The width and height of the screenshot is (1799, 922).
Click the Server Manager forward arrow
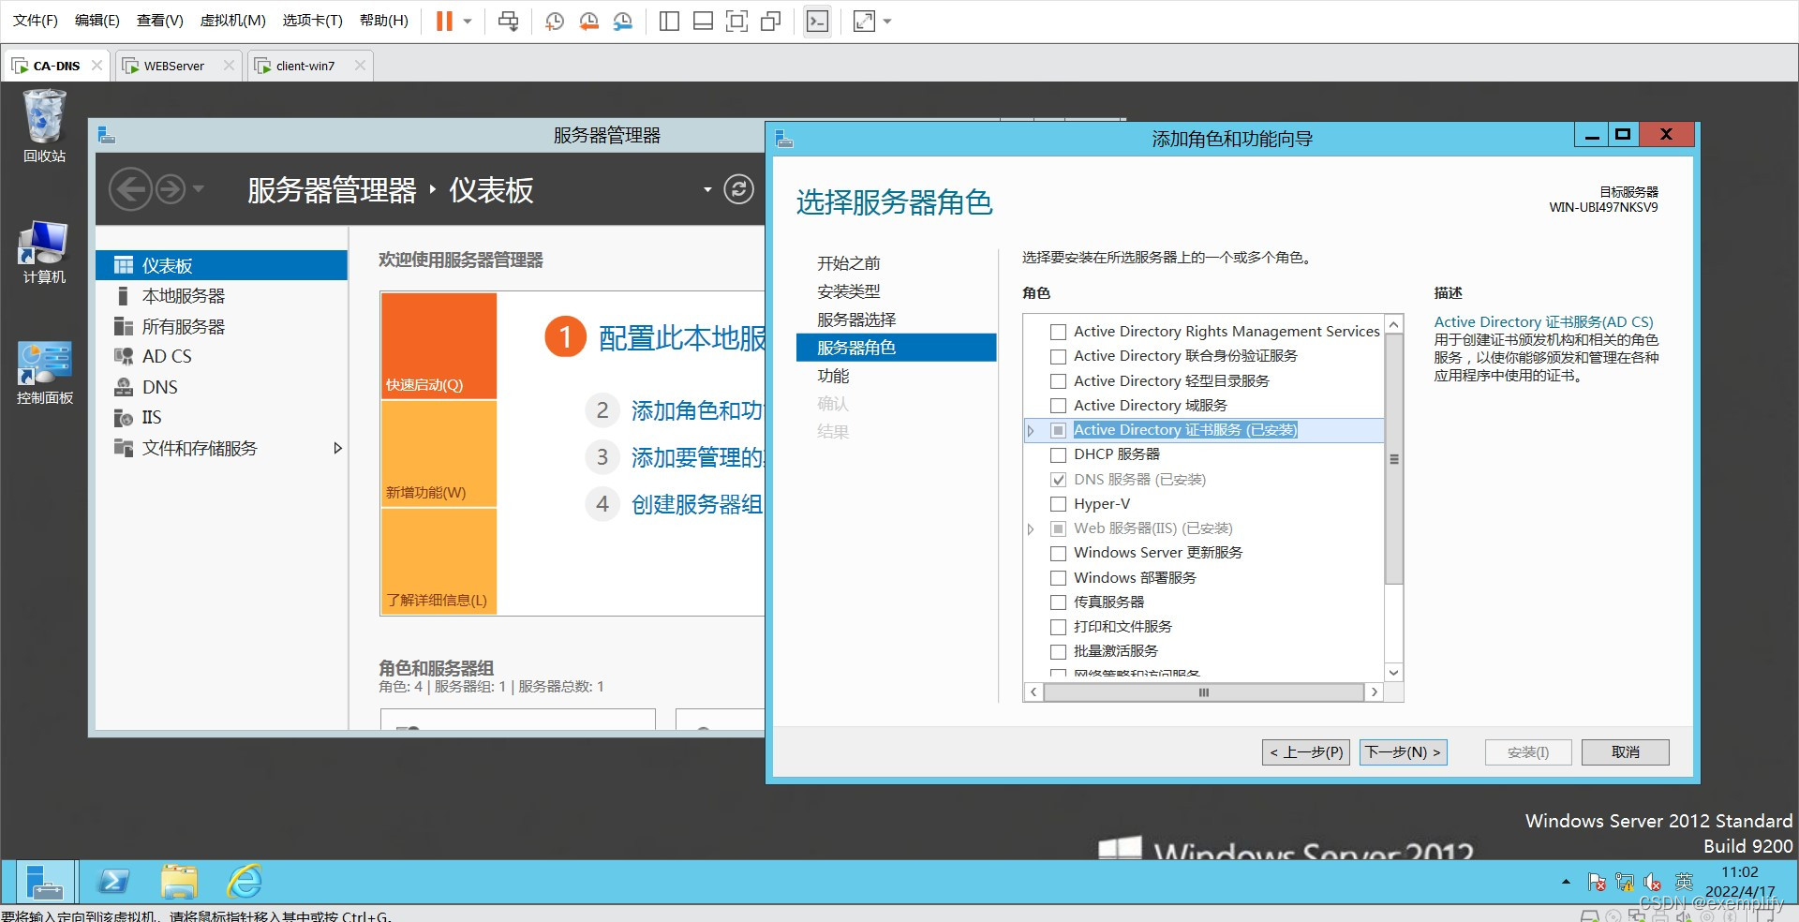pyautogui.click(x=171, y=190)
